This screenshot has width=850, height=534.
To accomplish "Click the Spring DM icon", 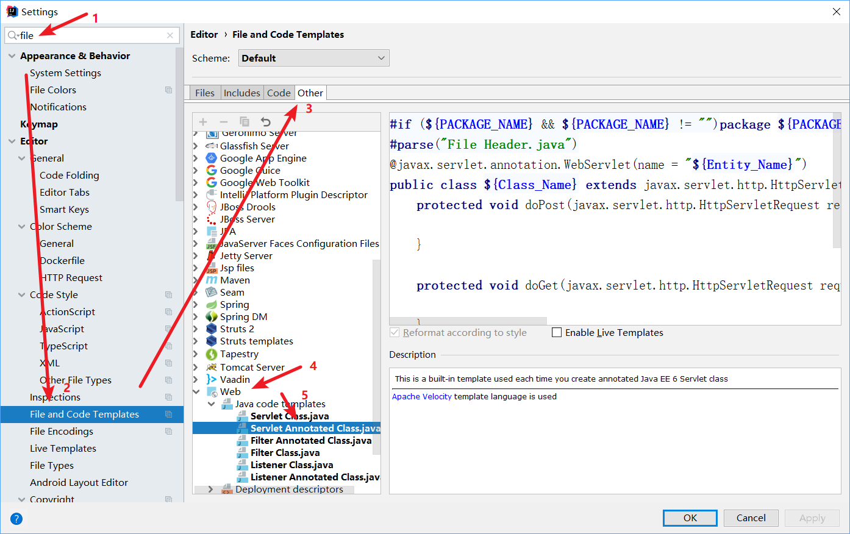I will click(x=212, y=316).
